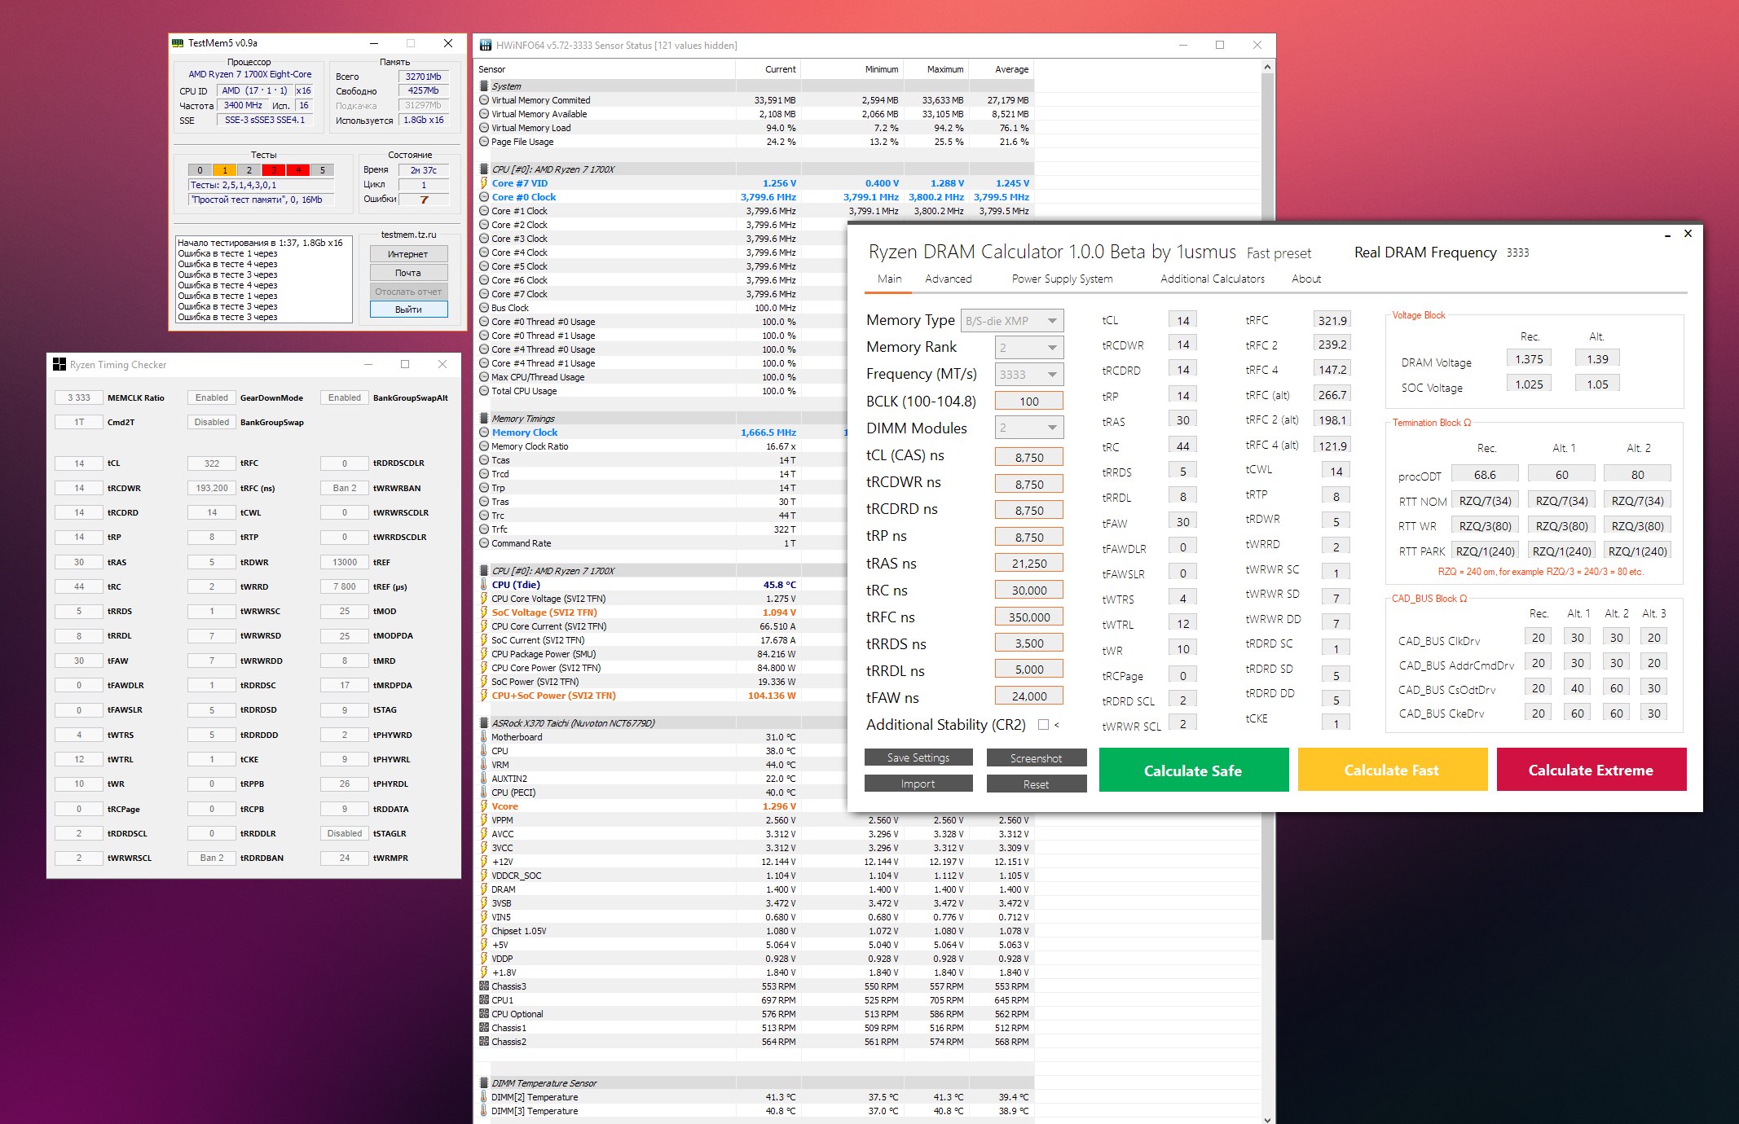Toggle Additional Stability (CR2) checkbox

tap(1043, 724)
